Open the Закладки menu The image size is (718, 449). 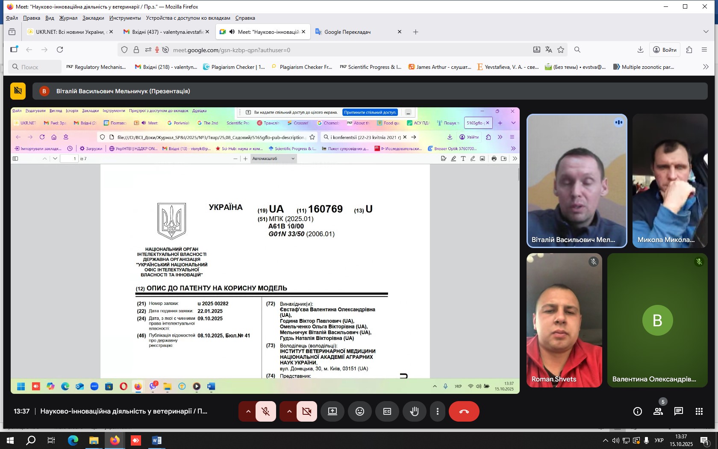click(x=93, y=18)
